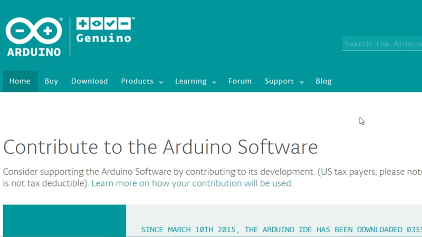422x237 pixels.
Task: Click the Consider supporting the Arduino Software paragraph
Action: pos(213,177)
